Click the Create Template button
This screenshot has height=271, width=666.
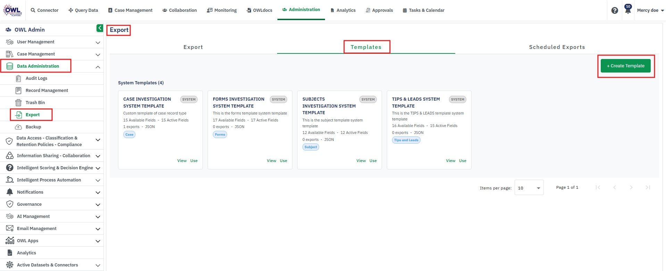click(x=625, y=66)
